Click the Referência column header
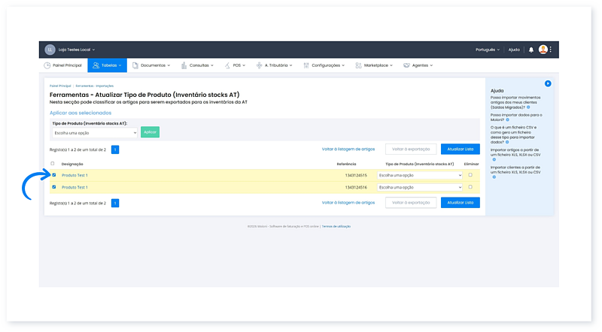The height and width of the screenshot is (332, 602). pos(346,164)
